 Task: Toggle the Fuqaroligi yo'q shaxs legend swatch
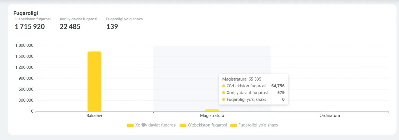coord(234,125)
